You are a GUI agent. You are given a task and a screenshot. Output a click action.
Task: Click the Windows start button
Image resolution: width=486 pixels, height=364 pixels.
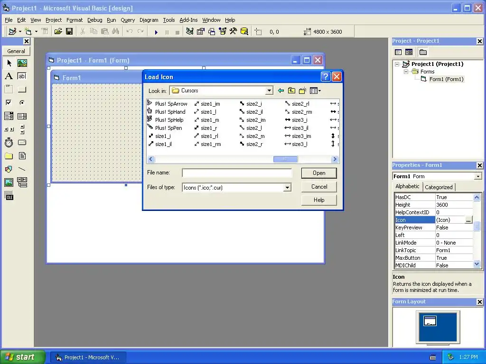pos(22,357)
